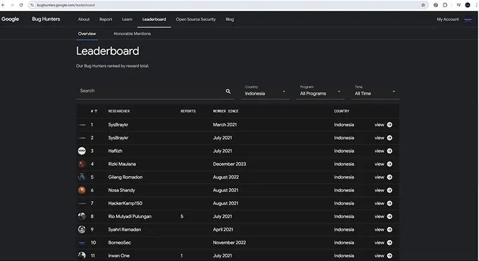Click the Bug Hunters title link
This screenshot has height=261, width=479.
[x=46, y=19]
